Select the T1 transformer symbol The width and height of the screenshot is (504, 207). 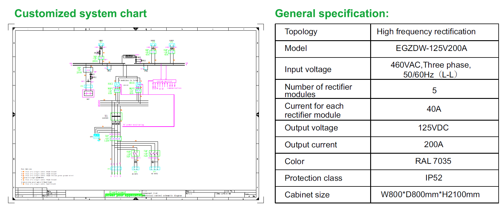116,116
